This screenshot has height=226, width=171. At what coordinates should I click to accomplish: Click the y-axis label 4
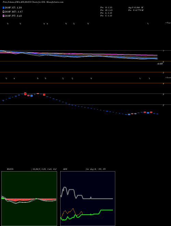pyautogui.click(x=163, y=84)
